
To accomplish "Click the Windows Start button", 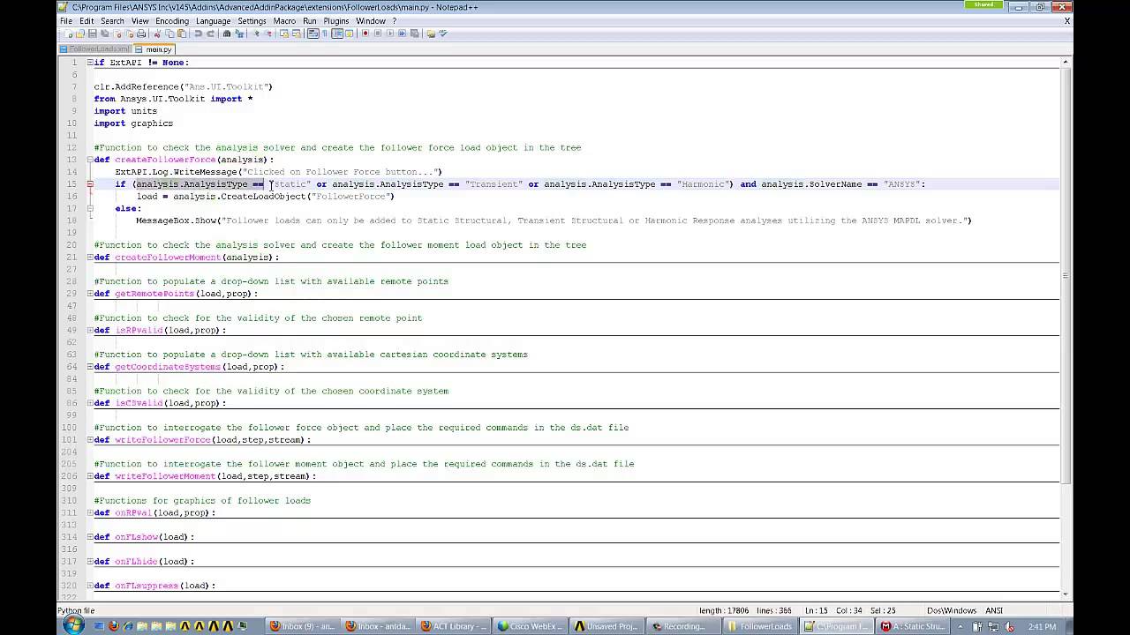I will 73,625.
